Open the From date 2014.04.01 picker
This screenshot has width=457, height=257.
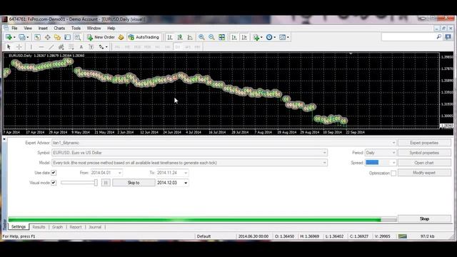click(119, 173)
